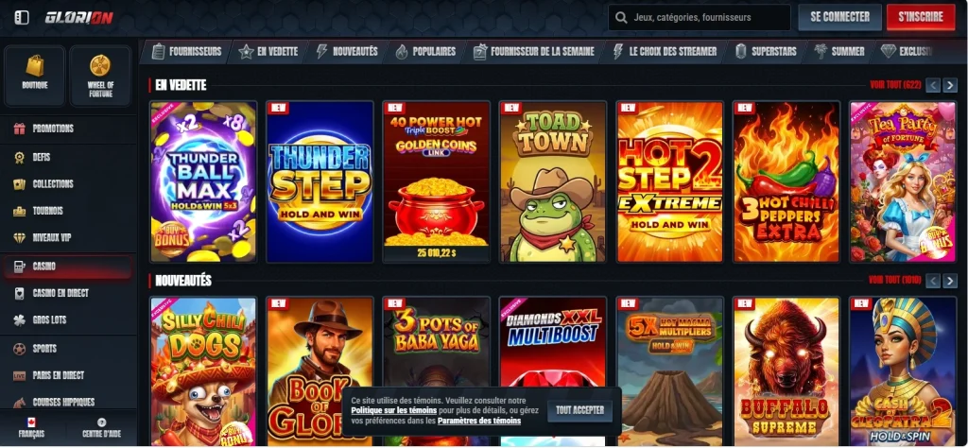This screenshot has height=448, width=968.
Task: Click the Se connecter button
Action: pyautogui.click(x=839, y=17)
